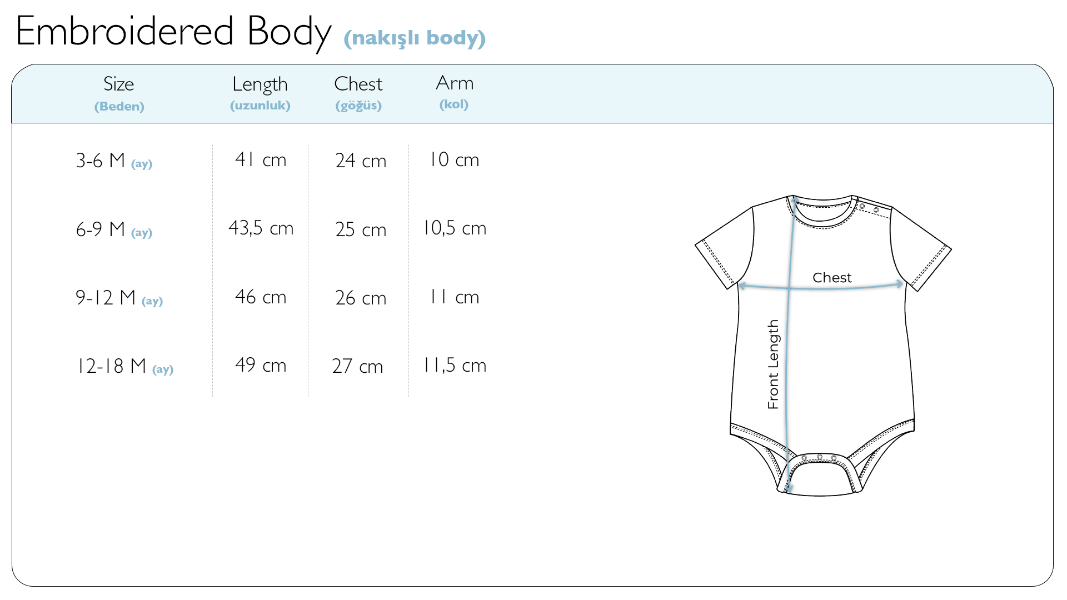Select the 27 cm chest value
1067x600 pixels.
click(x=357, y=367)
